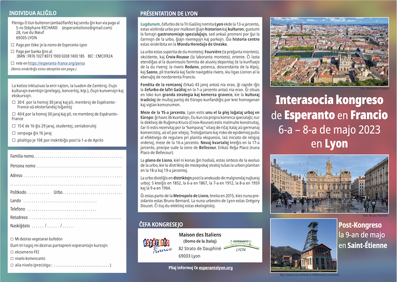Screen dimensions: 397x282
Task: Click the 'alia nivelo (precizigu' dotted line
Action: [x=81, y=266]
